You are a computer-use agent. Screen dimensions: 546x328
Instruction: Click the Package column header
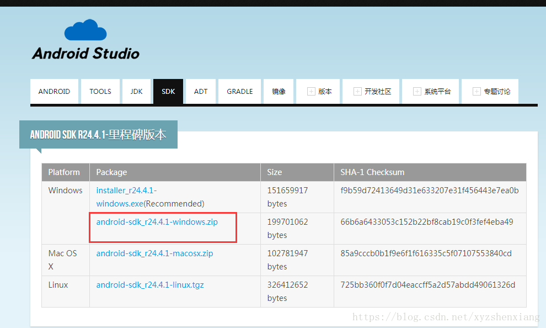175,172
